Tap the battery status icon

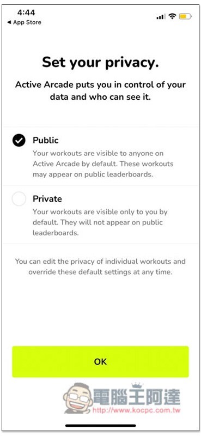[x=185, y=16]
